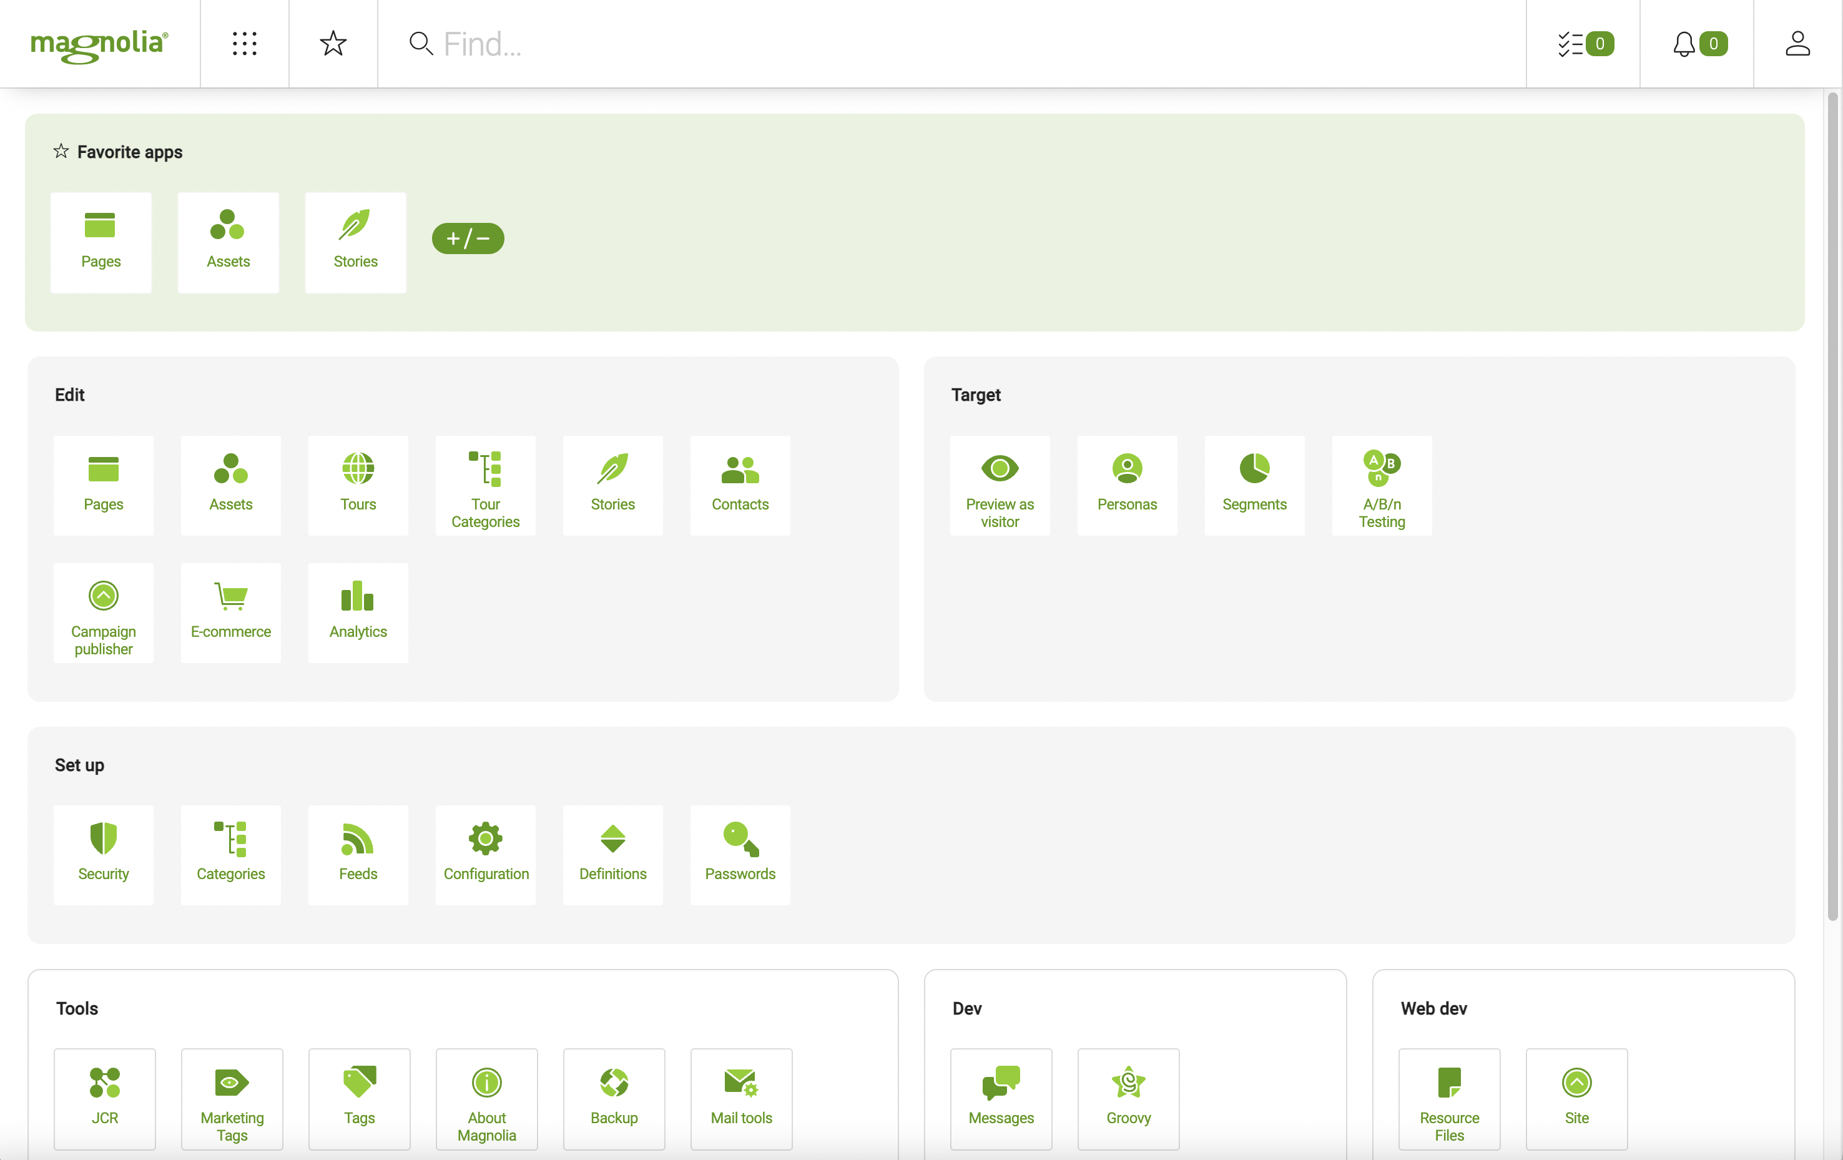Open the Segments targeting app
This screenshot has height=1160, width=1843.
click(x=1254, y=484)
